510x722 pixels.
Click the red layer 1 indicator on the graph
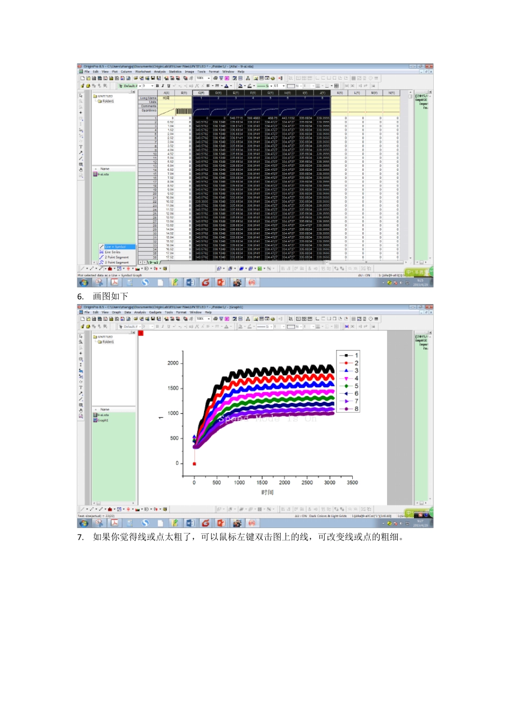pos(141,334)
